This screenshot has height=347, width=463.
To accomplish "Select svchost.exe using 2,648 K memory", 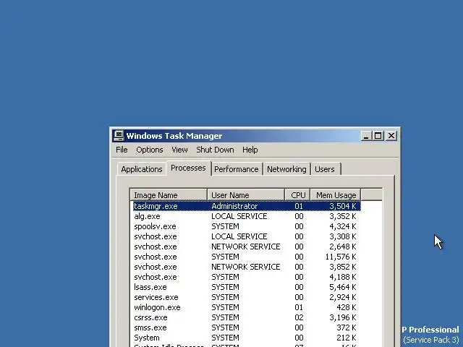I will 246,247.
